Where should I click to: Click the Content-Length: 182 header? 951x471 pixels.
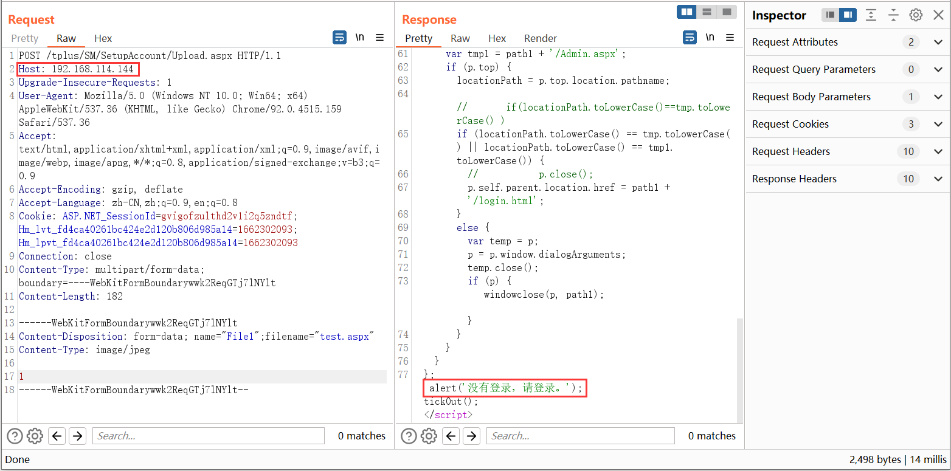(71, 296)
